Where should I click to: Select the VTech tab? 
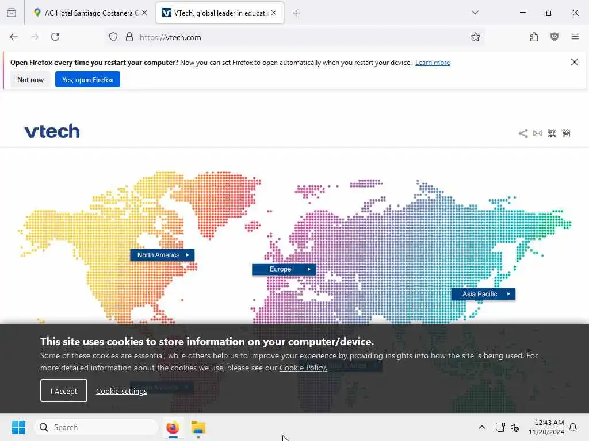coord(220,13)
